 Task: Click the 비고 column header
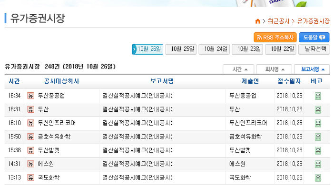316,81
